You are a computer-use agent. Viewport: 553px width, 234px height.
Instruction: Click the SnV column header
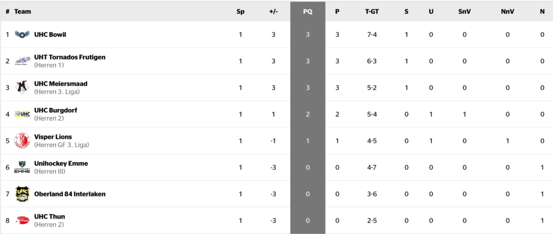pyautogui.click(x=464, y=11)
